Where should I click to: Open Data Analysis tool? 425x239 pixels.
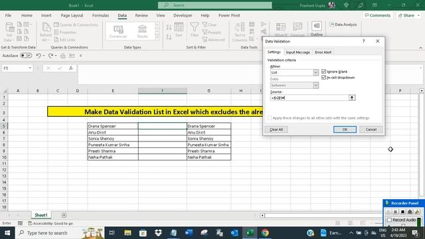coord(343,25)
